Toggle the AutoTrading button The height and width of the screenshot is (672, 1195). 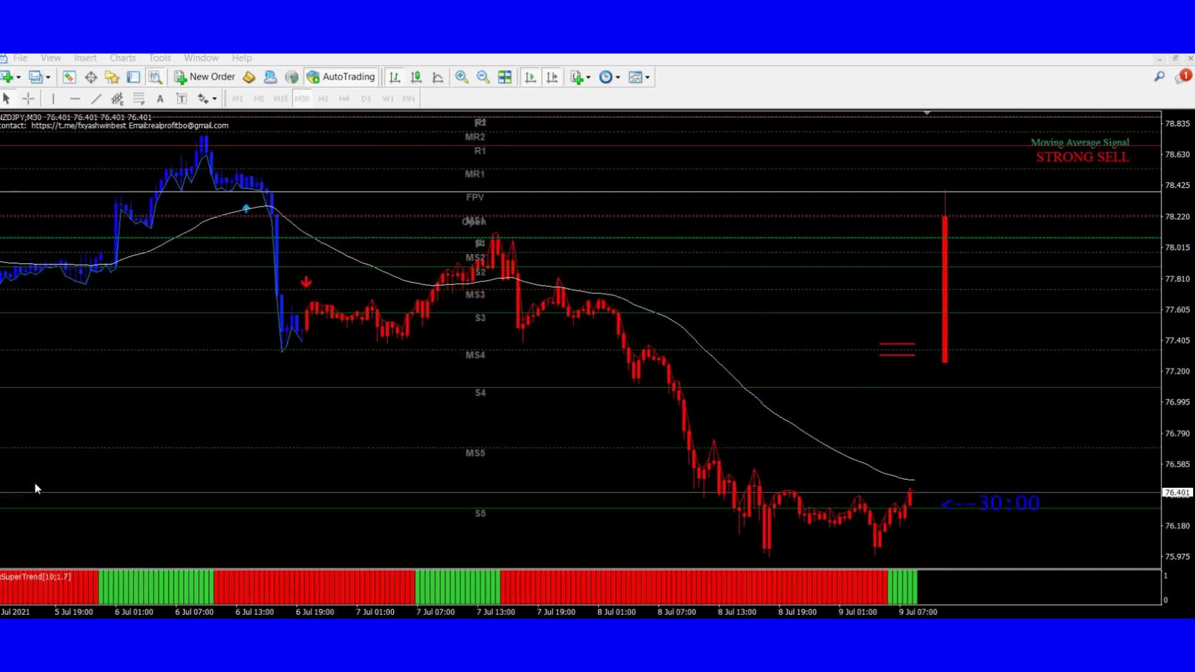click(x=341, y=77)
